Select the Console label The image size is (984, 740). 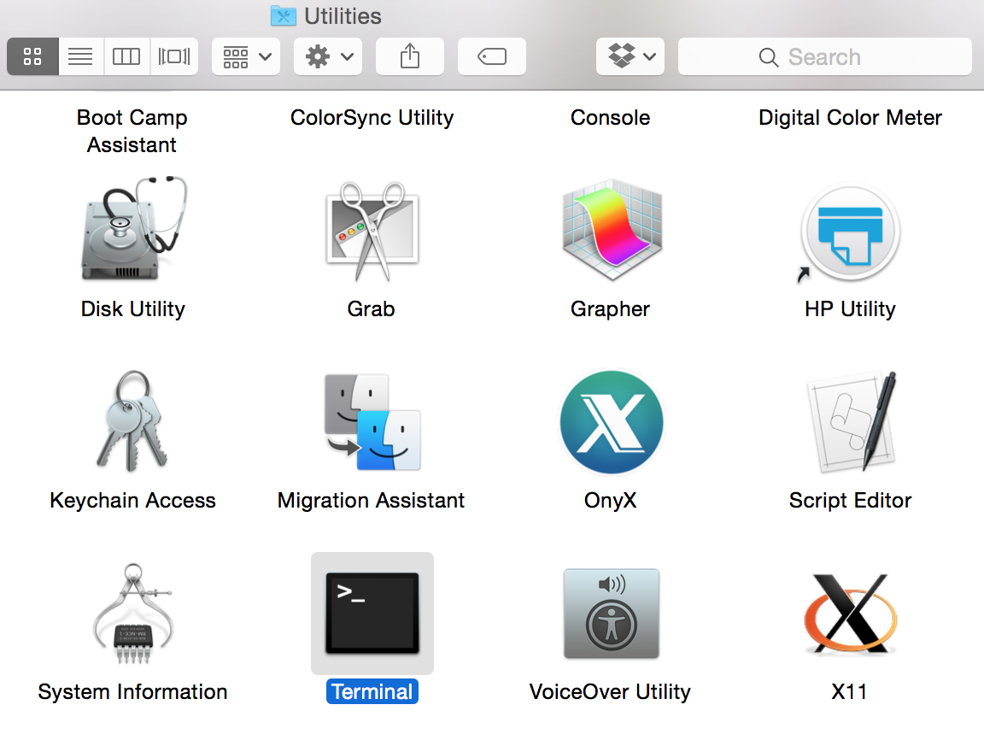[x=611, y=117]
